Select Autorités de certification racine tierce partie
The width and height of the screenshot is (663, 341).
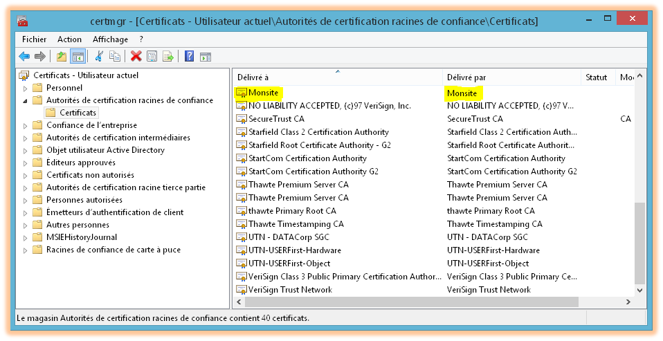pyautogui.click(x=126, y=187)
